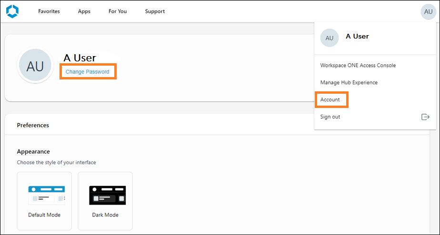This screenshot has width=440, height=235.
Task: Click the AU avatar in top bar
Action: [x=428, y=12]
